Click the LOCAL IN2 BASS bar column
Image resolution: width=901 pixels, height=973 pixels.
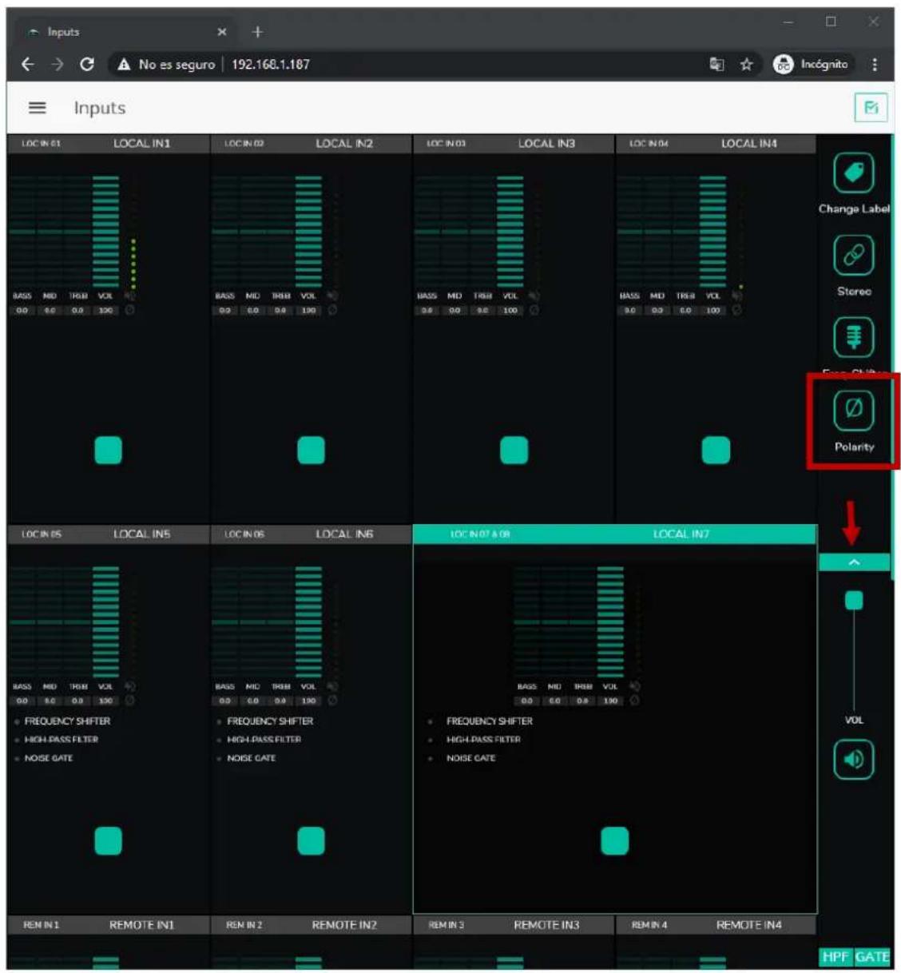(x=224, y=232)
